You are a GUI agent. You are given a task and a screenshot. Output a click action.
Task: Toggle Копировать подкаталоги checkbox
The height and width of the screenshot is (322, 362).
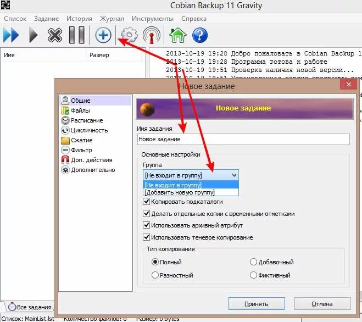pyautogui.click(x=146, y=202)
